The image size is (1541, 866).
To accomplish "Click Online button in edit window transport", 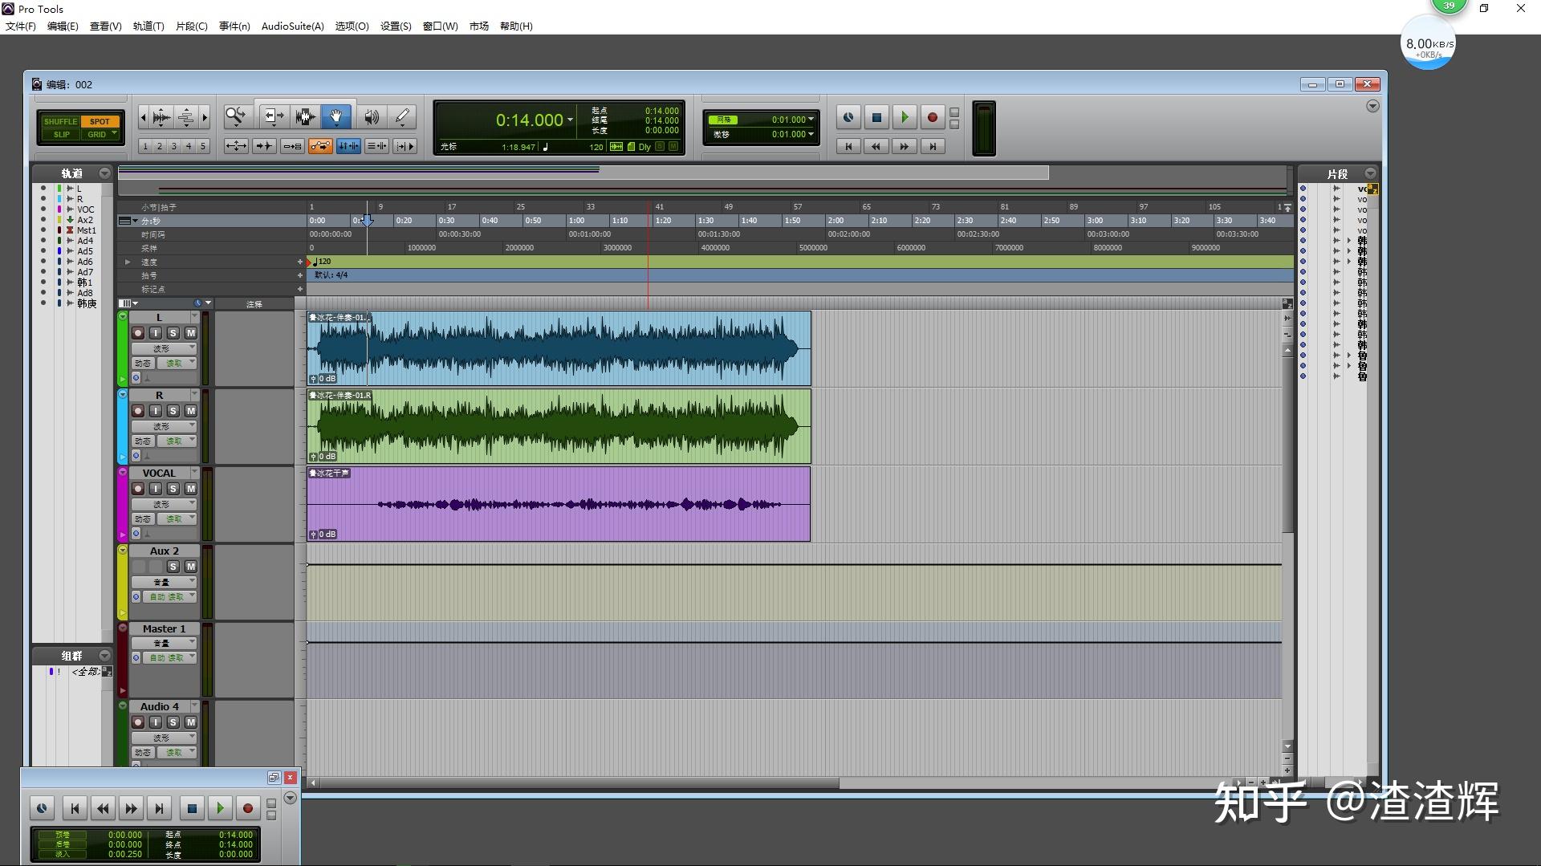I will 848,117.
